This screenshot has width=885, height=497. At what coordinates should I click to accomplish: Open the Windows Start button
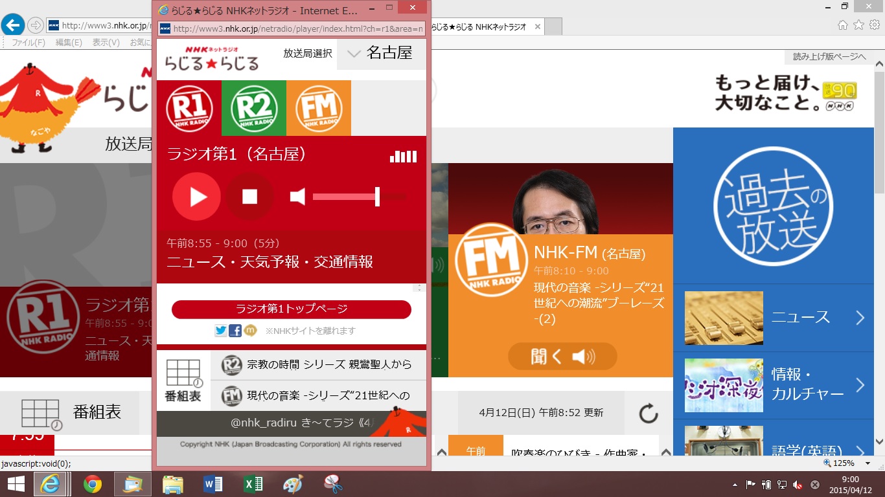point(16,484)
